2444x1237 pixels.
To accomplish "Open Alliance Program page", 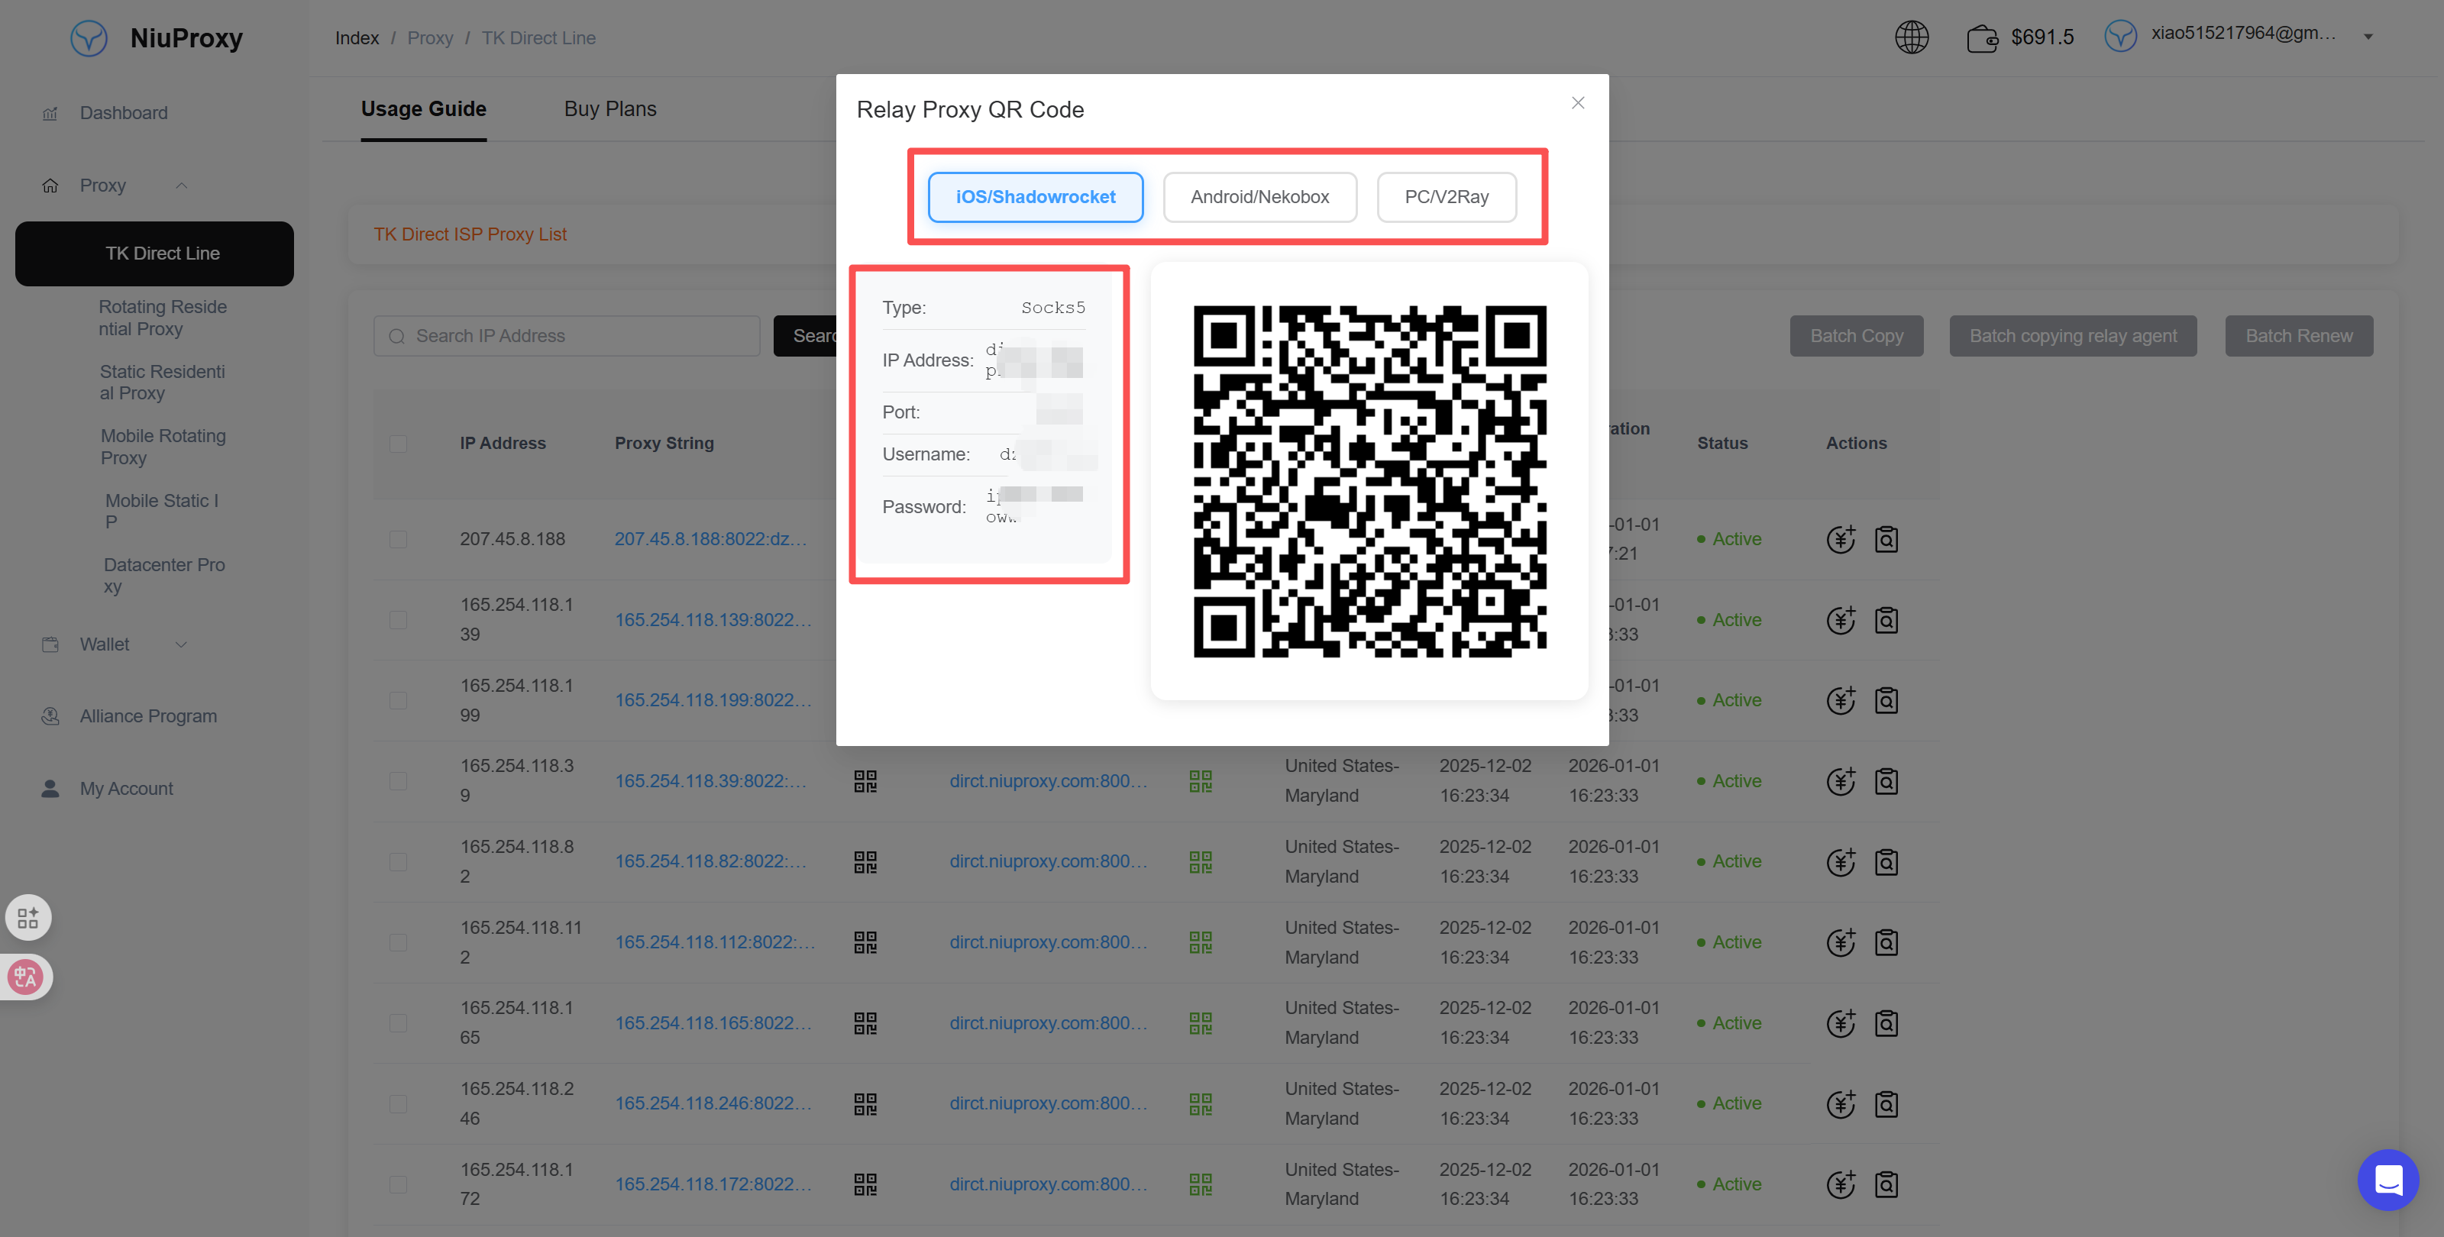I will (148, 716).
